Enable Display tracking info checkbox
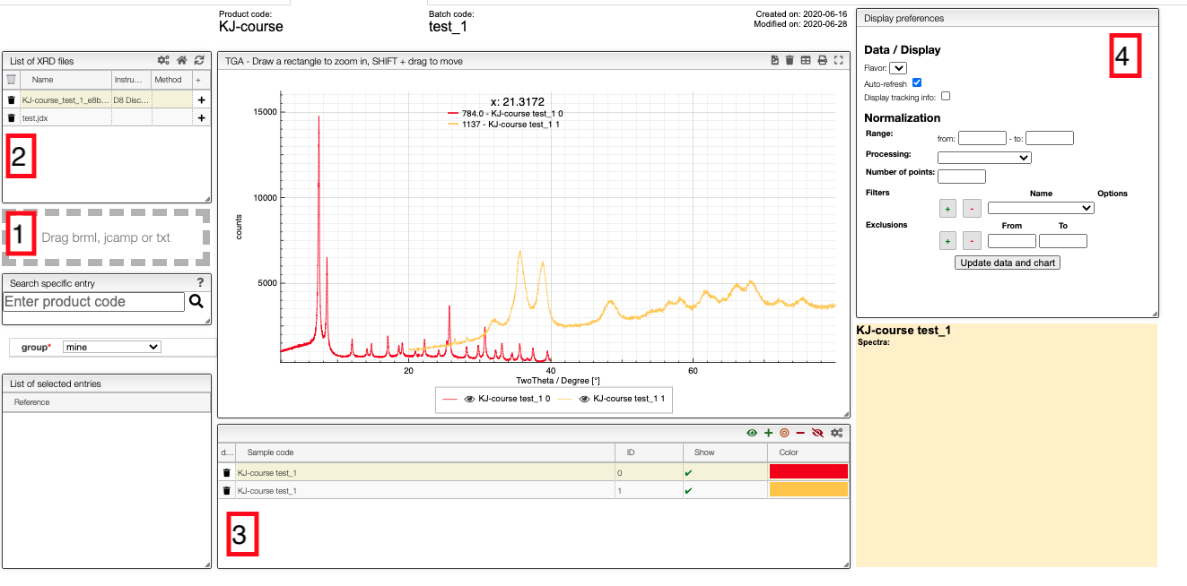The width and height of the screenshot is (1187, 586). [x=945, y=96]
